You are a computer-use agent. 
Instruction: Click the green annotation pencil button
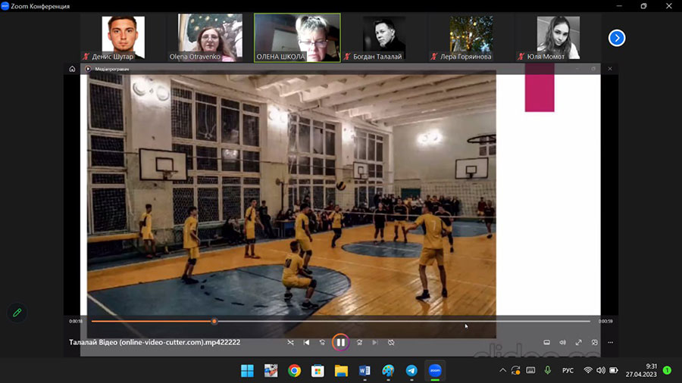(17, 312)
